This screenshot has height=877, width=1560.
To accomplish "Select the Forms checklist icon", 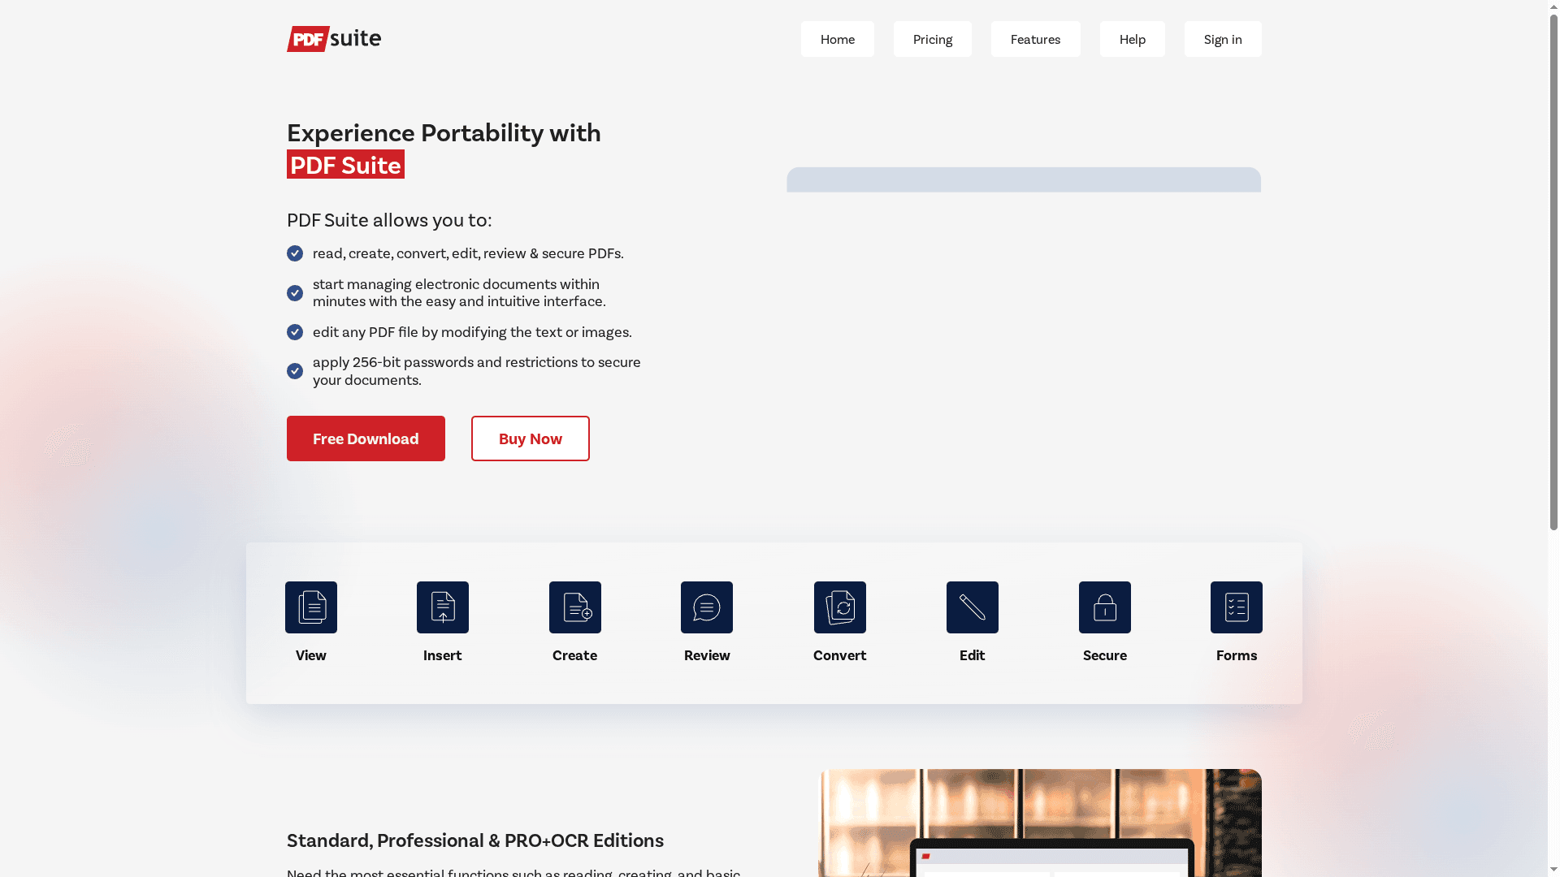I will pyautogui.click(x=1236, y=607).
